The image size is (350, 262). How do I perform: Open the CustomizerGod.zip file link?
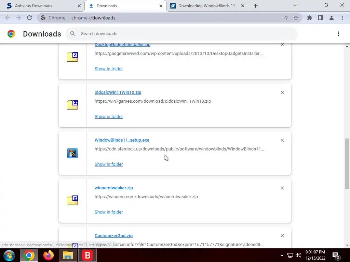coord(113,235)
